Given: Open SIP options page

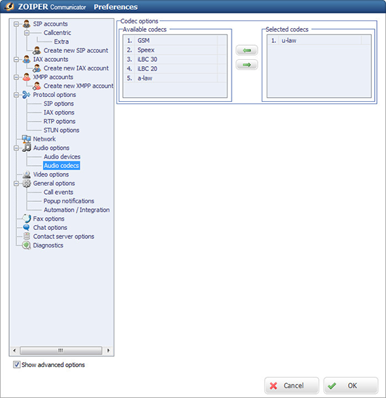Looking at the screenshot, I should pyautogui.click(x=58, y=103).
